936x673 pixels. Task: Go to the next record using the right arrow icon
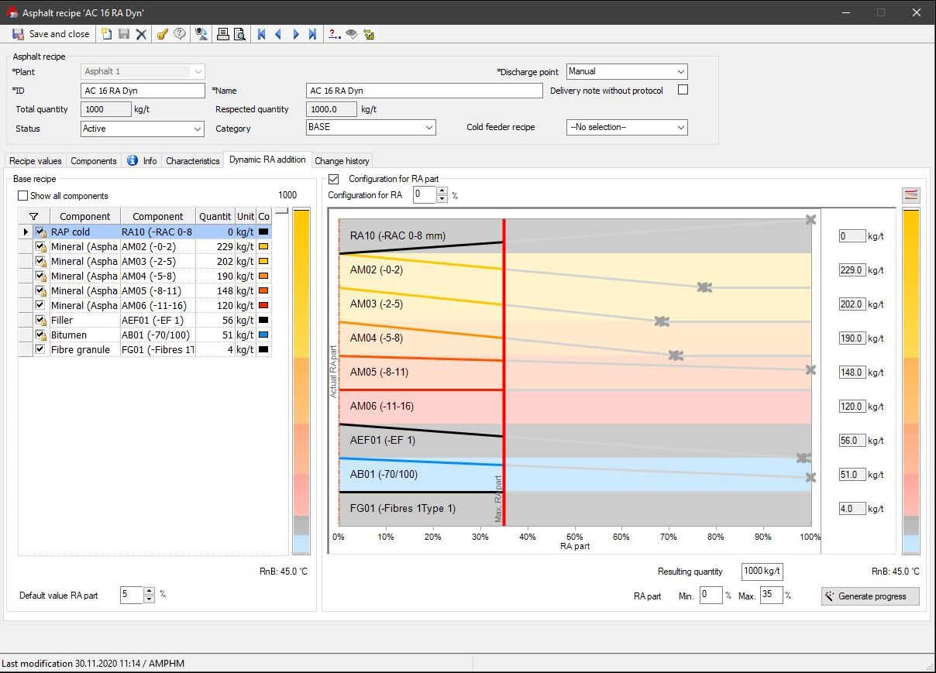pyautogui.click(x=296, y=34)
